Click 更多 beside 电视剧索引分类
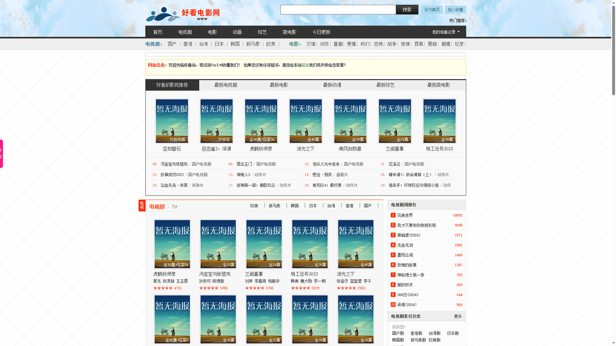Image resolution: width=616 pixels, height=346 pixels. (458, 317)
